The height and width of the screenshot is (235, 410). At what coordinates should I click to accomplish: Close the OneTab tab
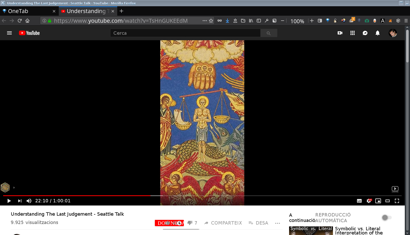tap(54, 11)
